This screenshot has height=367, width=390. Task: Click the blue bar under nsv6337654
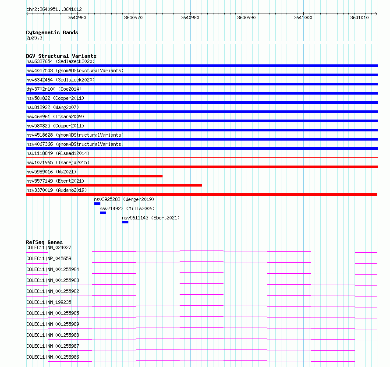click(x=202, y=66)
